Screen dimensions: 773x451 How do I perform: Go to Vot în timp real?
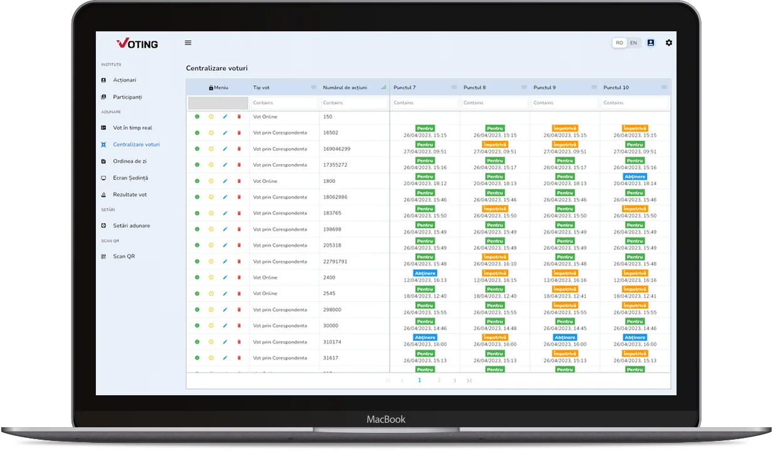(x=132, y=128)
